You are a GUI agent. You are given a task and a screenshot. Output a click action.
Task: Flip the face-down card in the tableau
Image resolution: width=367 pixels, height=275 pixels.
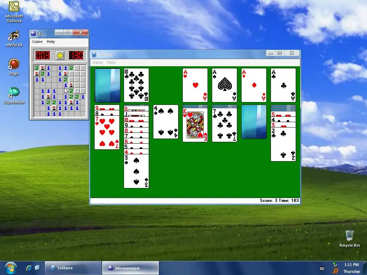pos(254,122)
